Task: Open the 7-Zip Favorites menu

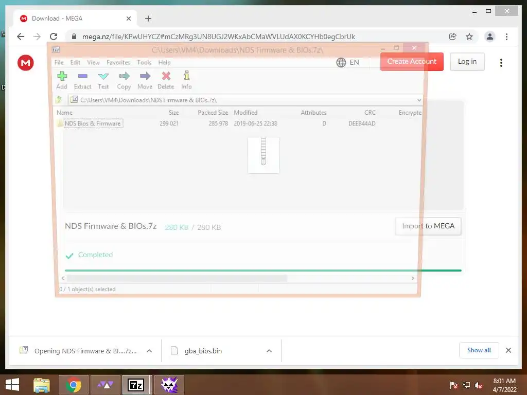Action: pos(118,62)
